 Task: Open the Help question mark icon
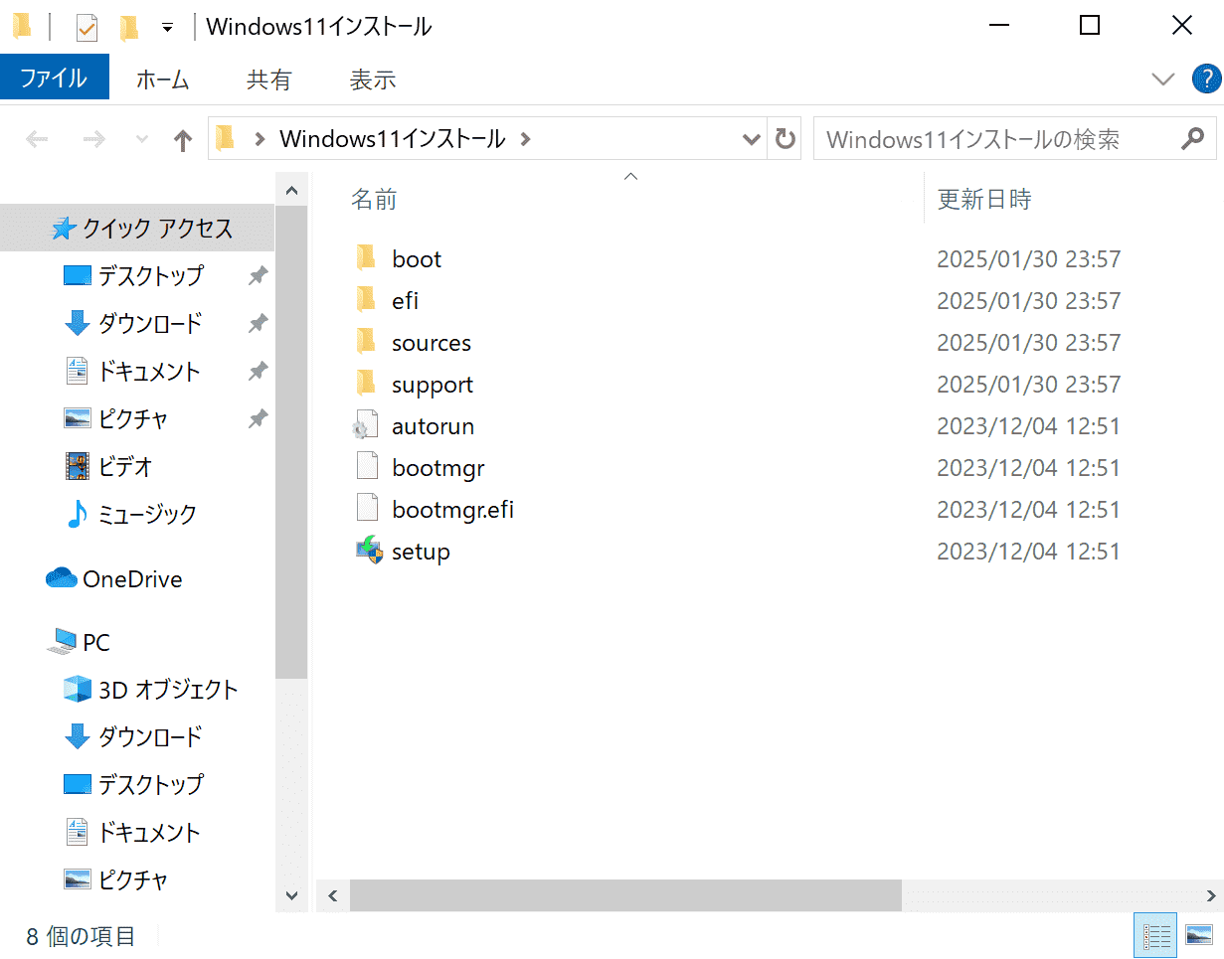[x=1206, y=79]
